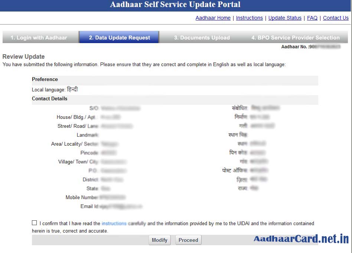Click the Mobile Number label
The width and height of the screenshot is (352, 253).
click(x=82, y=197)
